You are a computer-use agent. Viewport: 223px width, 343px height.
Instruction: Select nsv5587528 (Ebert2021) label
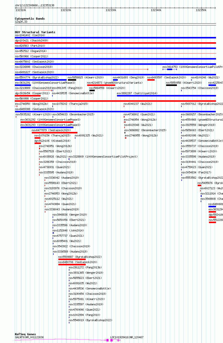click(56, 151)
